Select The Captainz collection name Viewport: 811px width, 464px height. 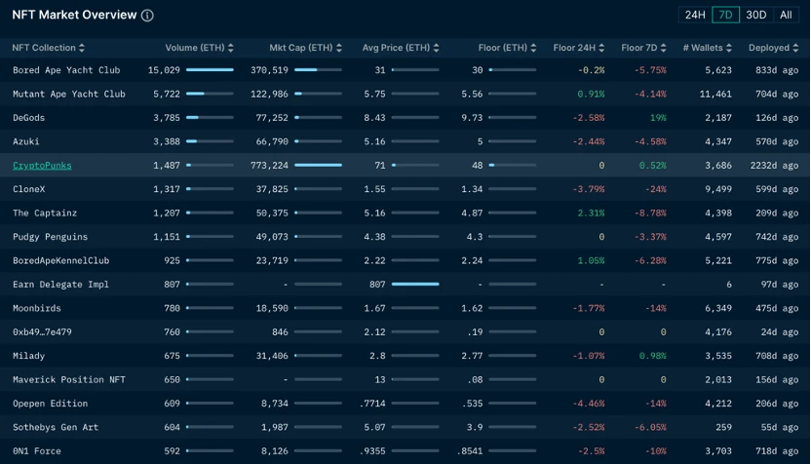45,213
